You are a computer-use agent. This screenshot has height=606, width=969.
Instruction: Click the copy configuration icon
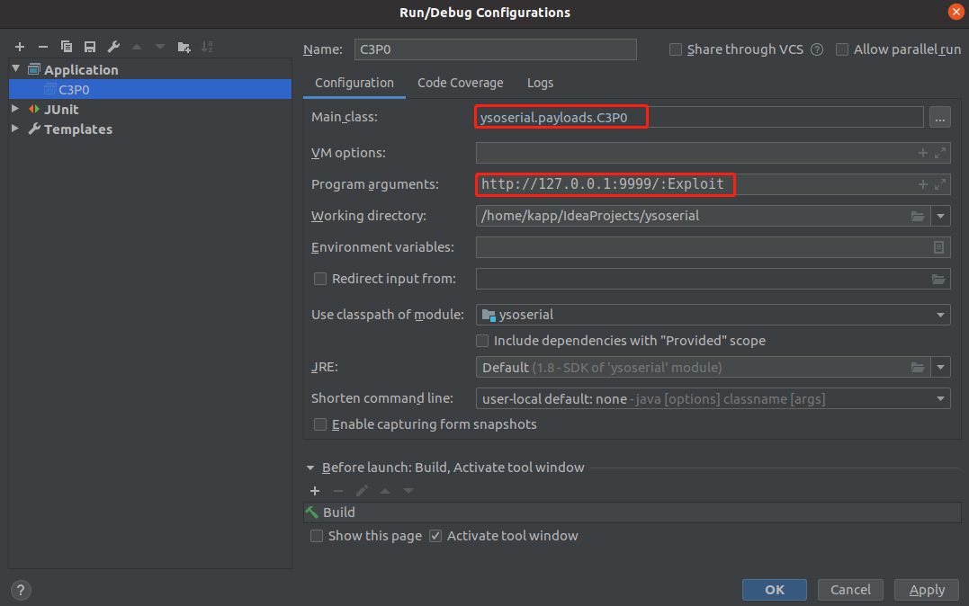point(67,47)
